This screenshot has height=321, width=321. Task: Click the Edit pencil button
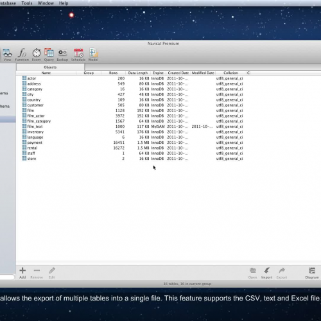52,273
